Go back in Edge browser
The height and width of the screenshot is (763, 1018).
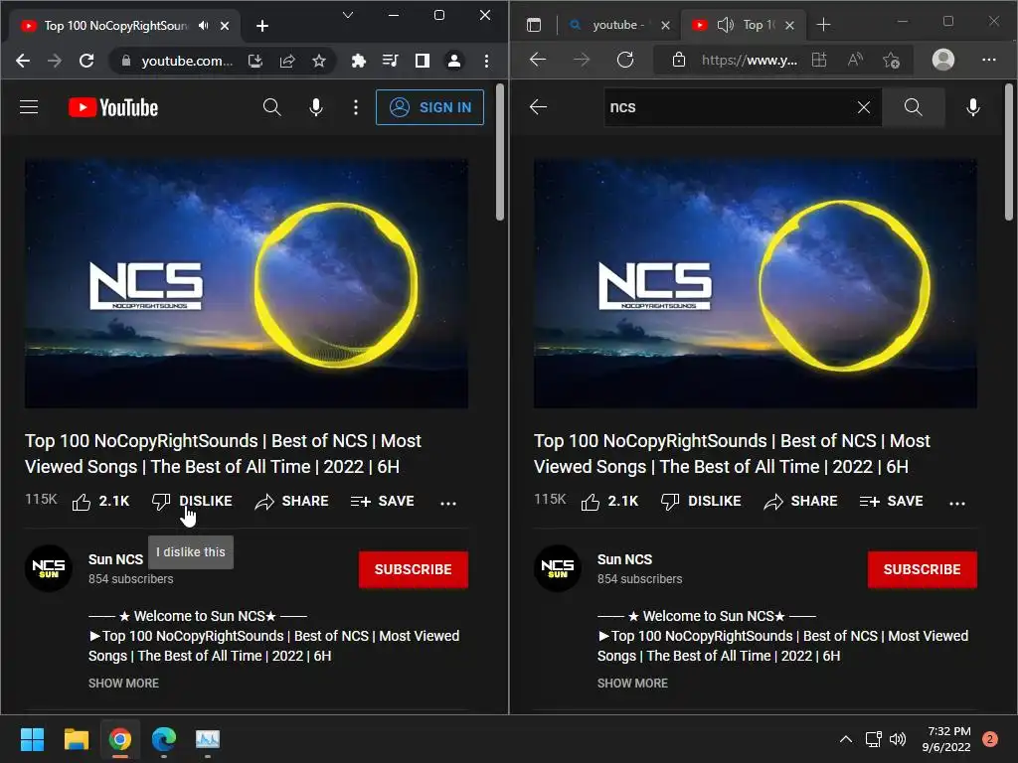click(538, 60)
